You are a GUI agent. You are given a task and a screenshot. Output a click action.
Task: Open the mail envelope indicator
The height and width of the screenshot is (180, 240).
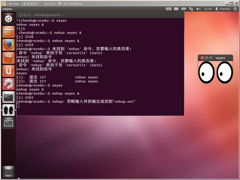click(x=176, y=9)
